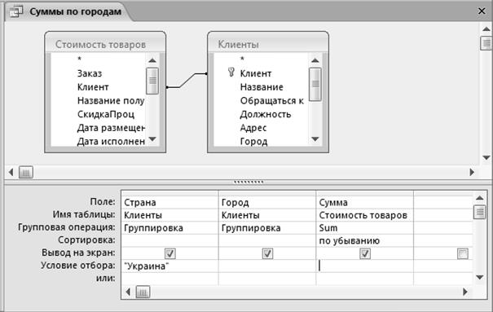Toggle display checkbox for the Город column
Screen dimensions: 493x312
point(267,253)
